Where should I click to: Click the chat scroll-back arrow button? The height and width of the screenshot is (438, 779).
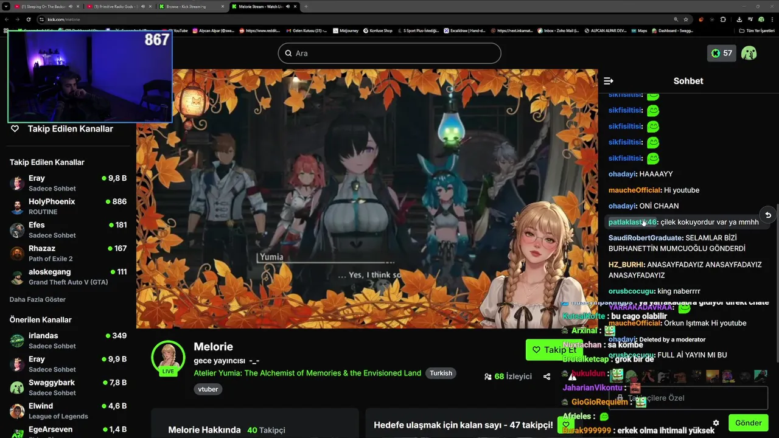pyautogui.click(x=768, y=215)
